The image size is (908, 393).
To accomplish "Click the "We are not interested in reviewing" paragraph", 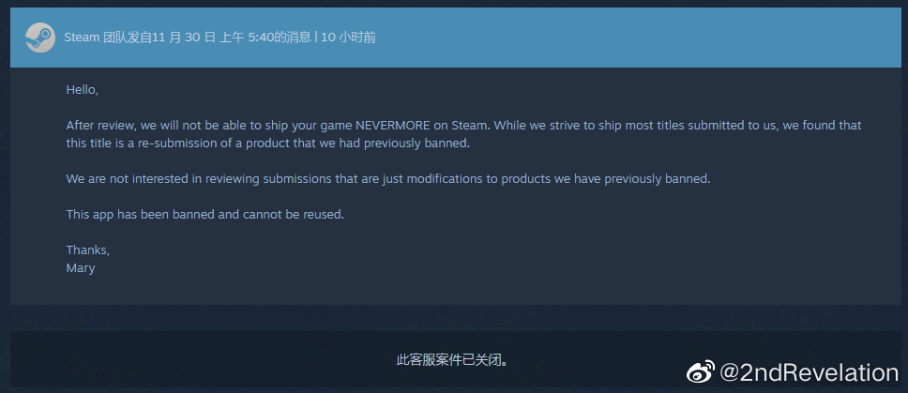I will (388, 179).
